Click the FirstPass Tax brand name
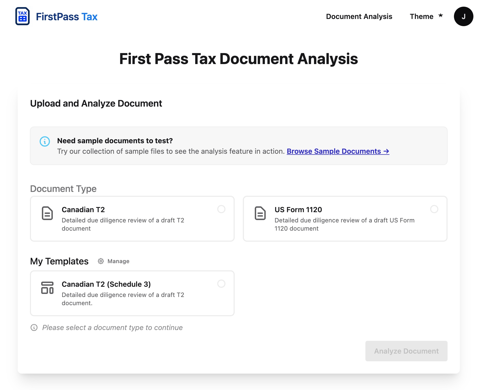 [x=67, y=17]
